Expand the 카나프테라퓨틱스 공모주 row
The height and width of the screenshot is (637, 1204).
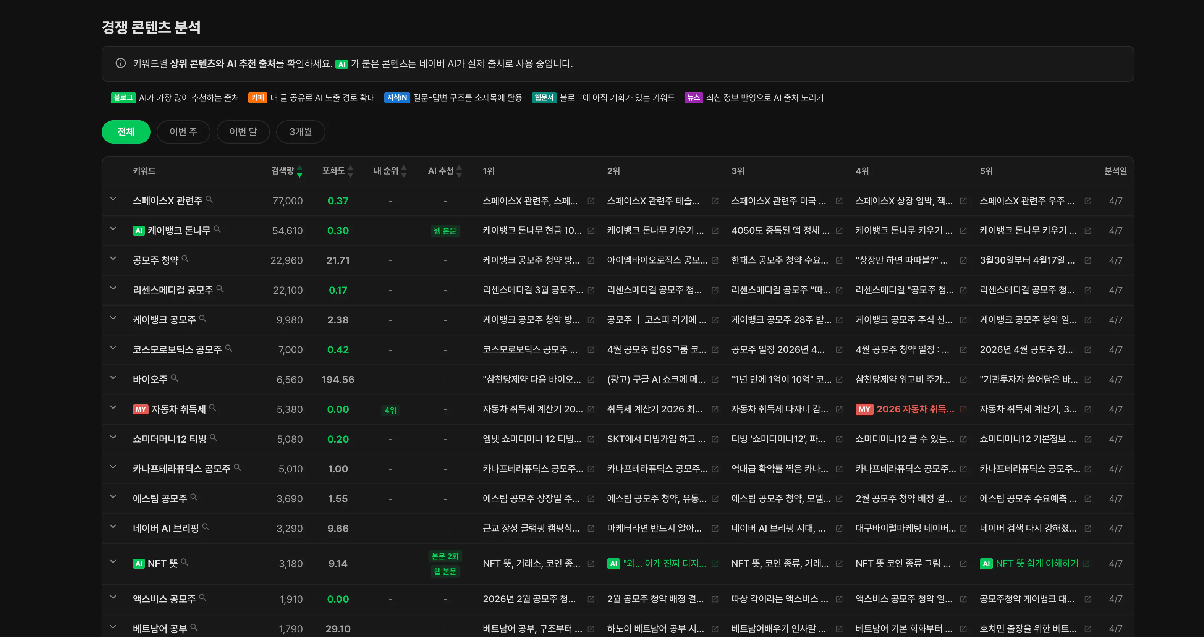[113, 467]
